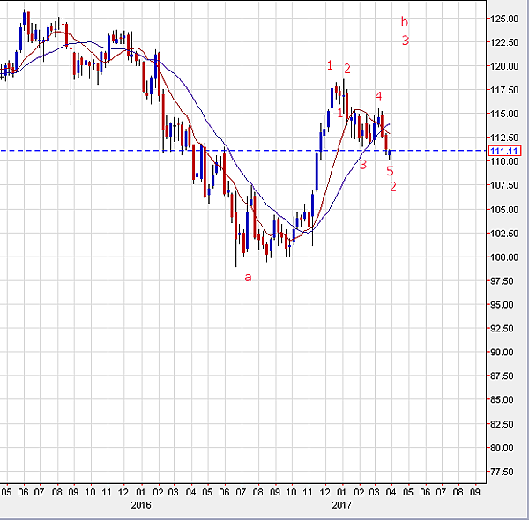Click the 120.00 price axis label
The image size is (529, 521).
[x=504, y=66]
